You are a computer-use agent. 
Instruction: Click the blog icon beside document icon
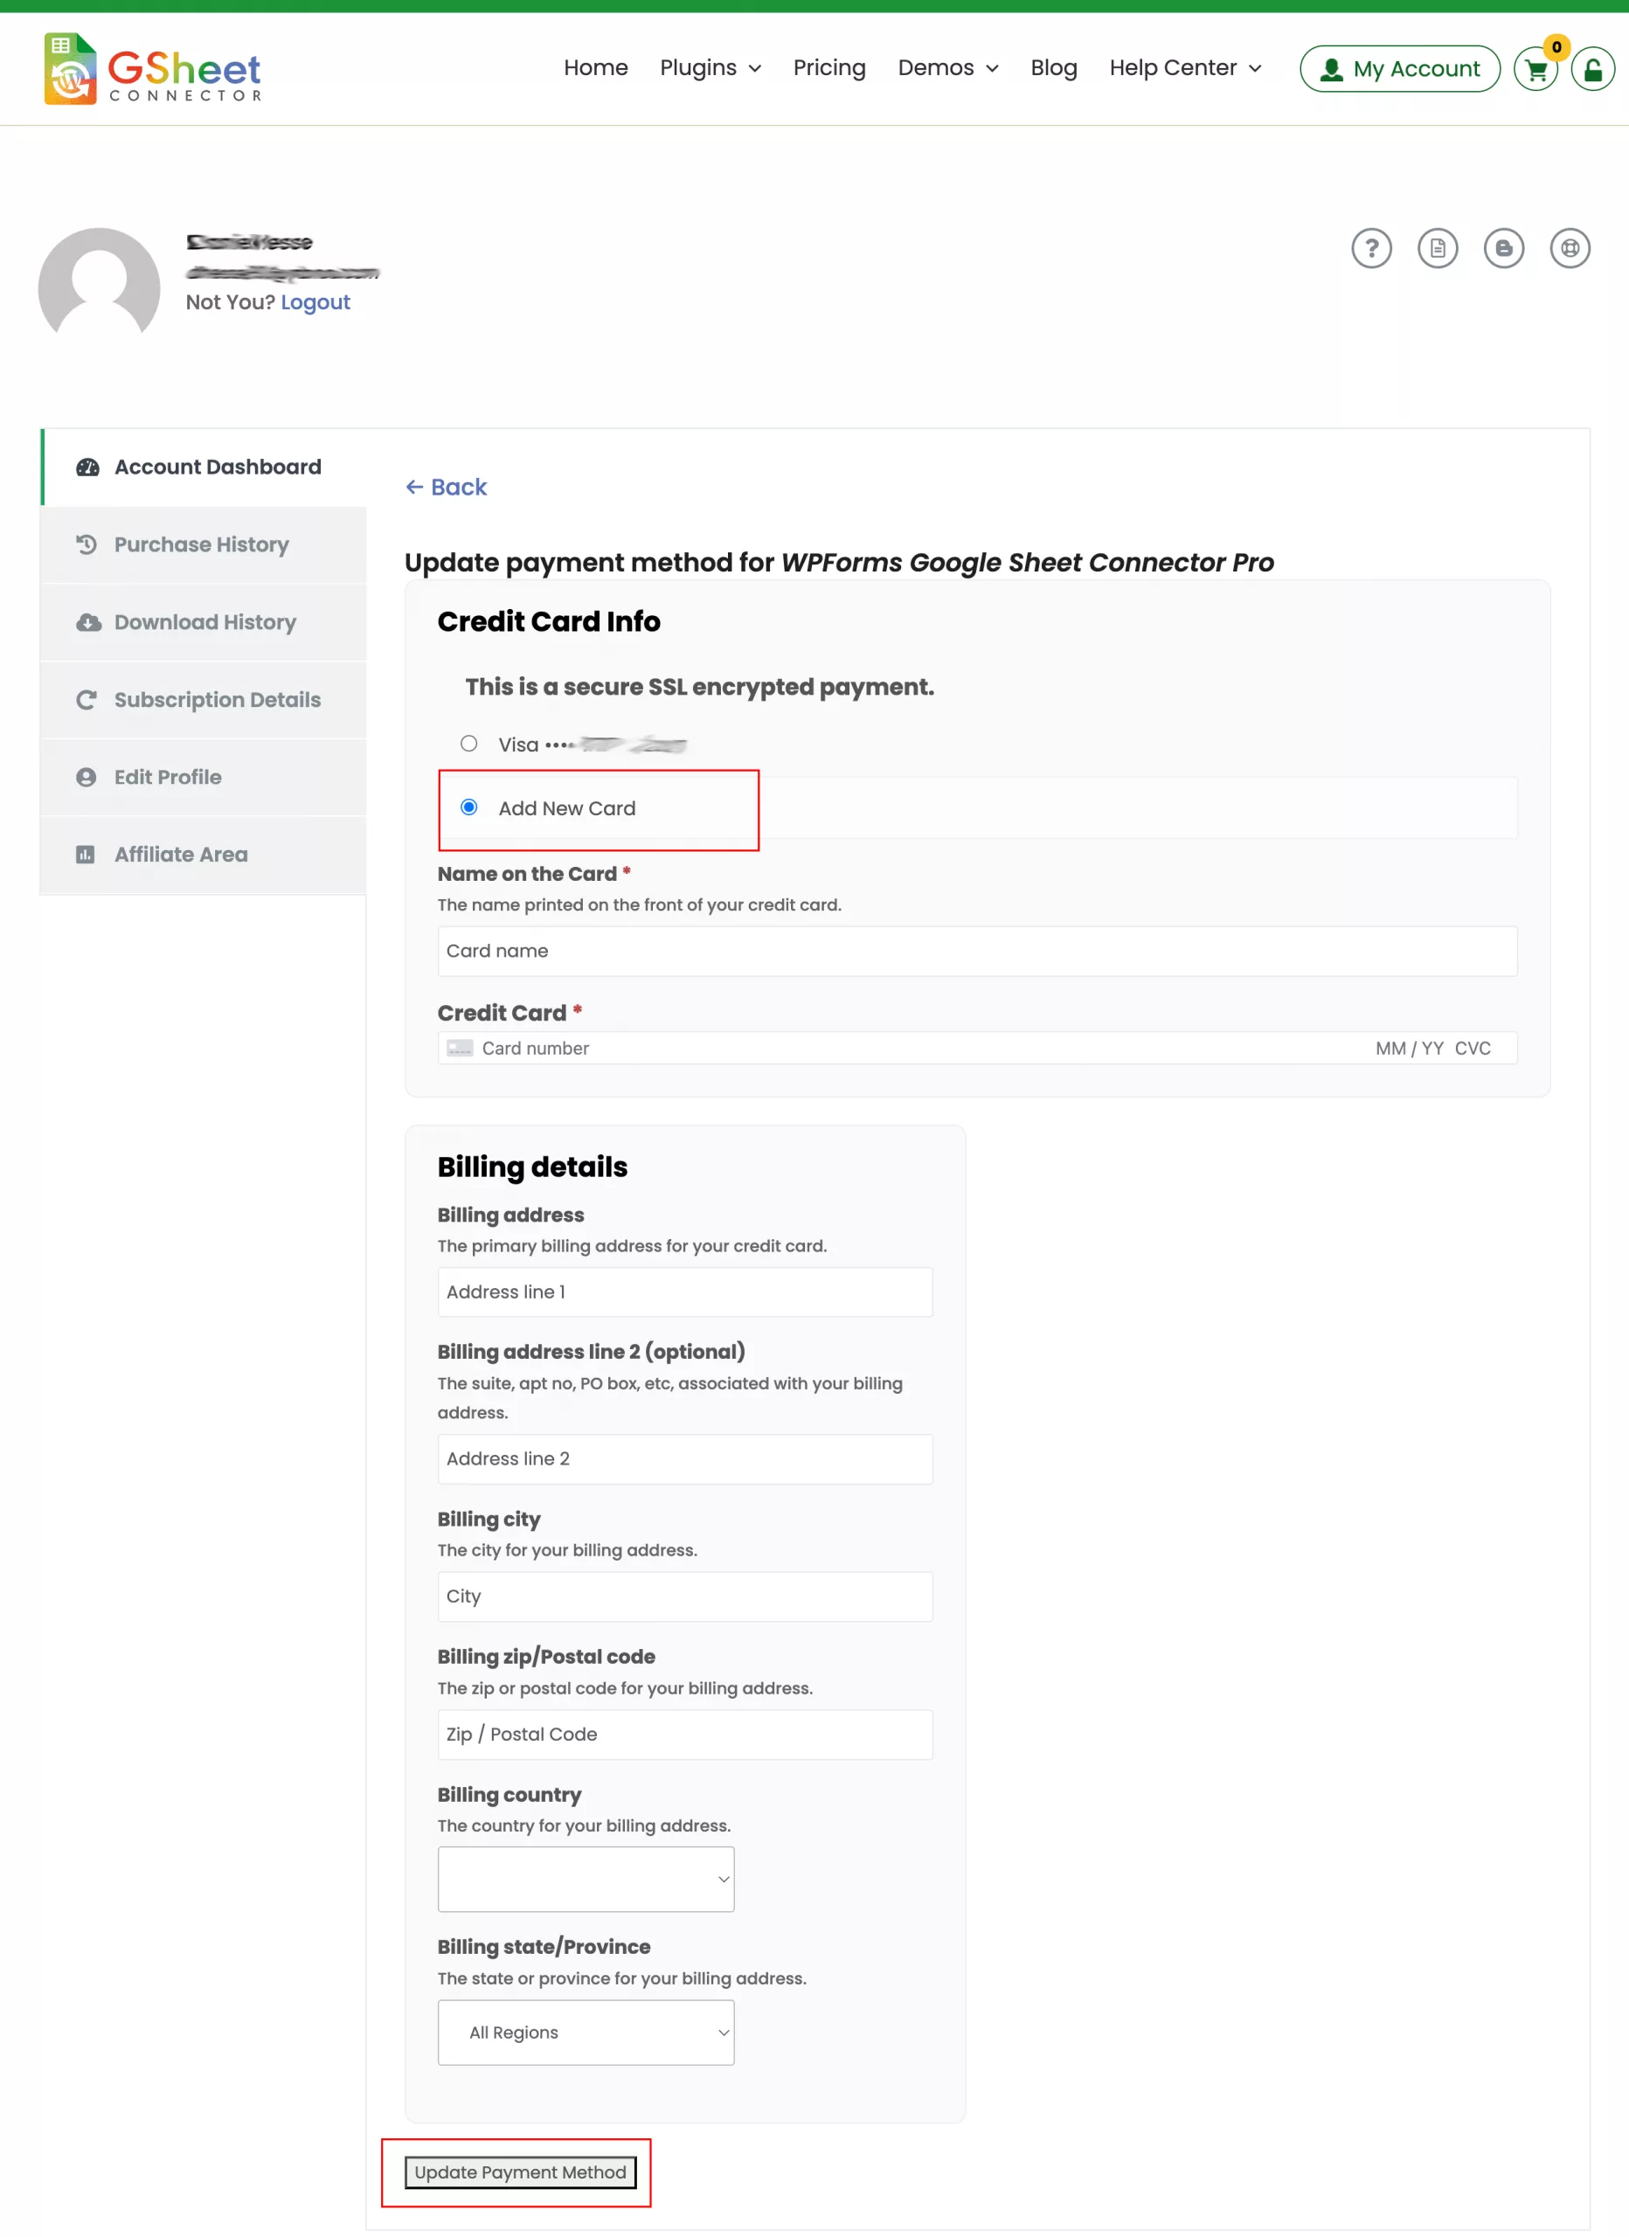pyautogui.click(x=1502, y=248)
